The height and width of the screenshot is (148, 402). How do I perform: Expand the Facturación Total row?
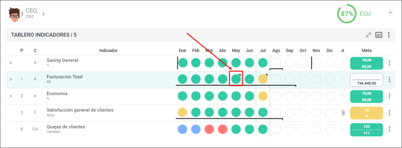(x=11, y=79)
